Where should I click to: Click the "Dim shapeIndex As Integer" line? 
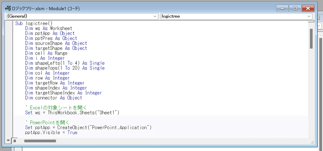(x=56, y=88)
